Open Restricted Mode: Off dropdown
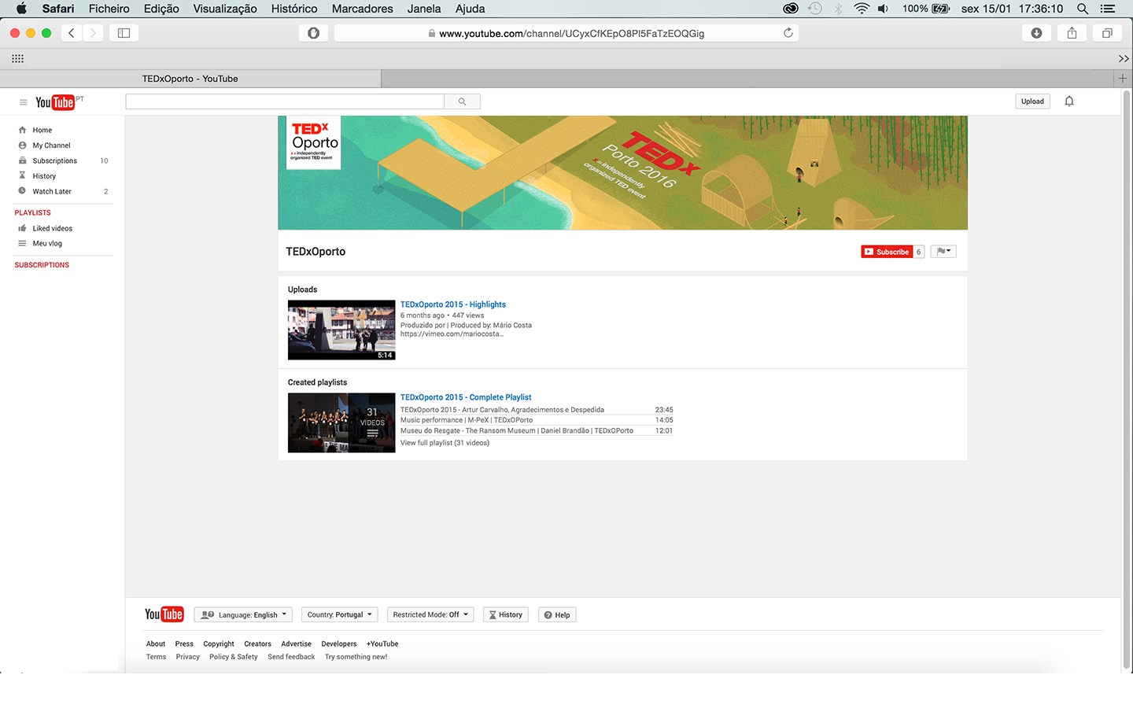The image size is (1133, 708). 430,614
